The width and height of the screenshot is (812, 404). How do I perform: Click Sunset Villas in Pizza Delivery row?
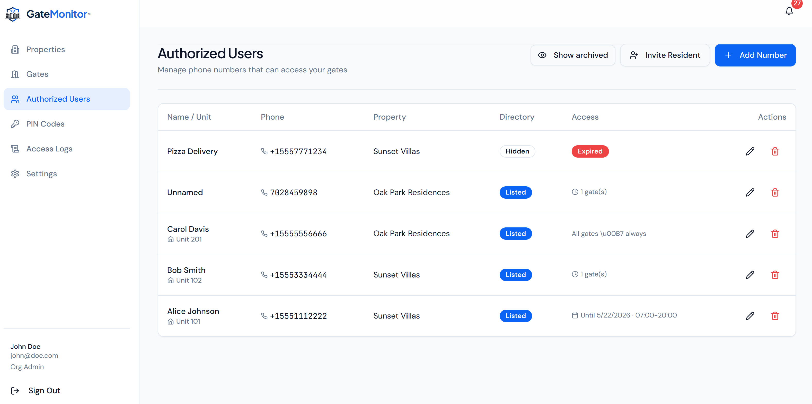point(396,151)
